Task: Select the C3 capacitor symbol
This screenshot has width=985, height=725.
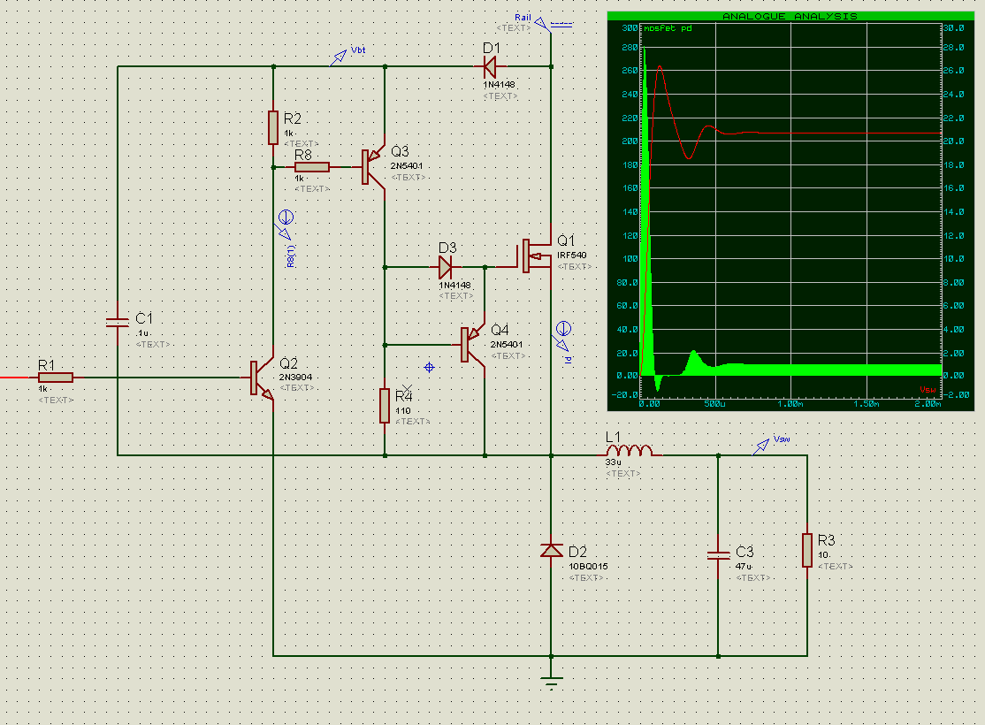Action: (x=719, y=556)
